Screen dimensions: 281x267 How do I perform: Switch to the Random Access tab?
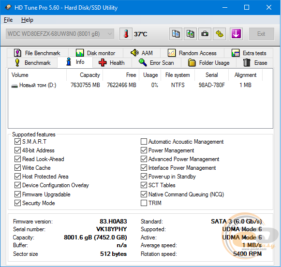point(192,53)
